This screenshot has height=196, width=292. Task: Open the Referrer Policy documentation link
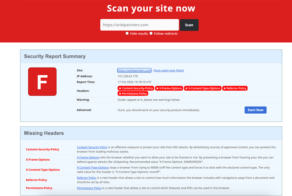tap(87, 178)
